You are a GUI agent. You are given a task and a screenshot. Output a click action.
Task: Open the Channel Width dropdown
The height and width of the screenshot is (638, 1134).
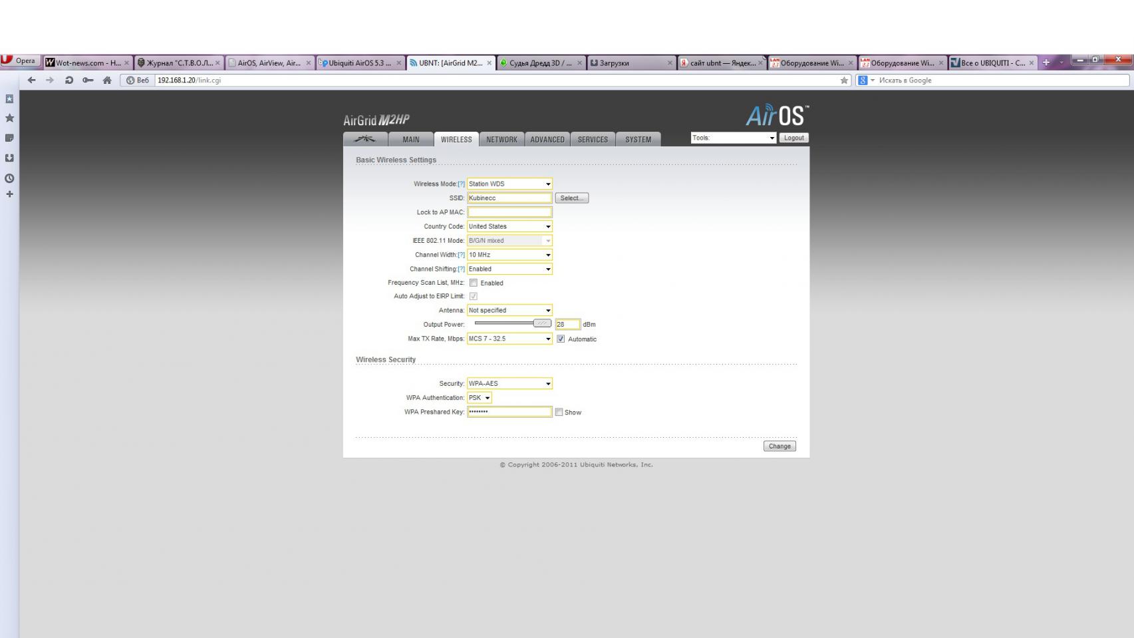pos(509,255)
